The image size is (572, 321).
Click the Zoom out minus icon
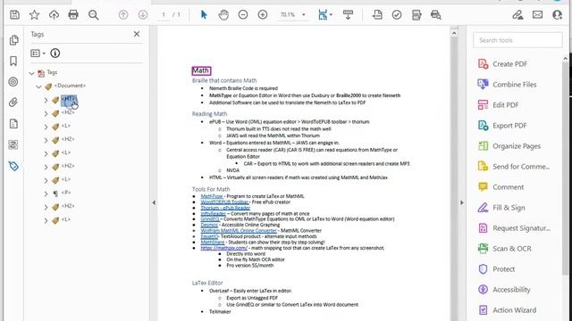coord(243,14)
